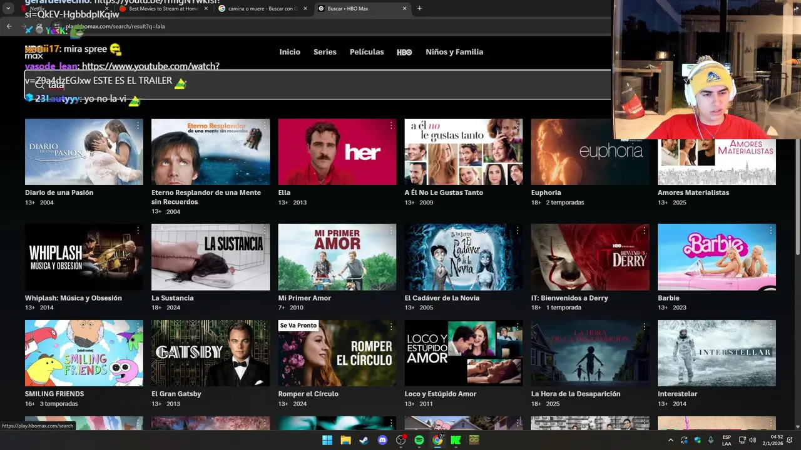Screen dimensions: 801x450
Task: Open three-dot menu on La Sustancia card
Action: (264, 231)
